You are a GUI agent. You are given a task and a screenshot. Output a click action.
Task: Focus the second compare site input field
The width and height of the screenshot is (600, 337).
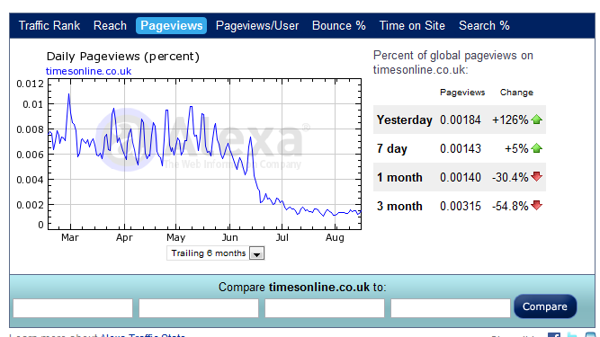(199, 308)
